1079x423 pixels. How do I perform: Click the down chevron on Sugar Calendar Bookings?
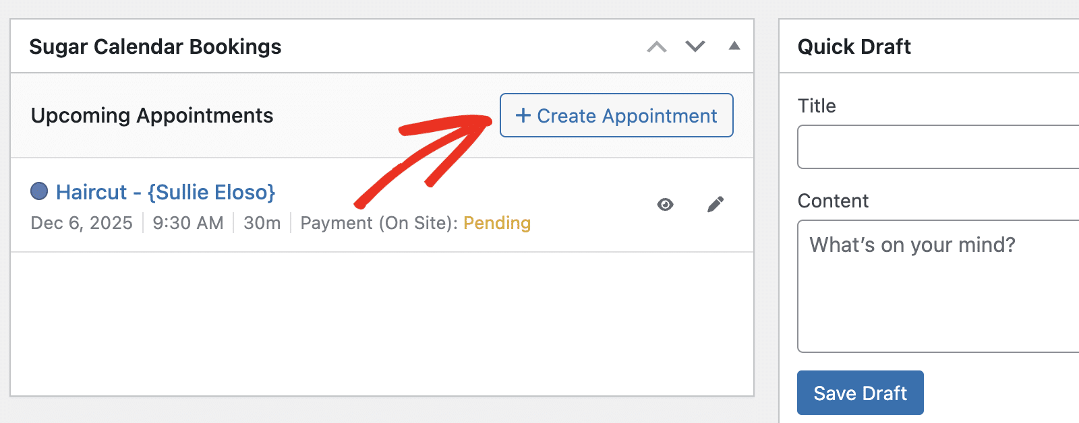coord(695,46)
